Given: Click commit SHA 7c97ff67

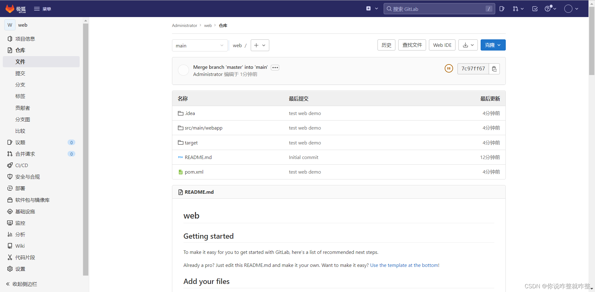Looking at the screenshot, I should tap(473, 69).
